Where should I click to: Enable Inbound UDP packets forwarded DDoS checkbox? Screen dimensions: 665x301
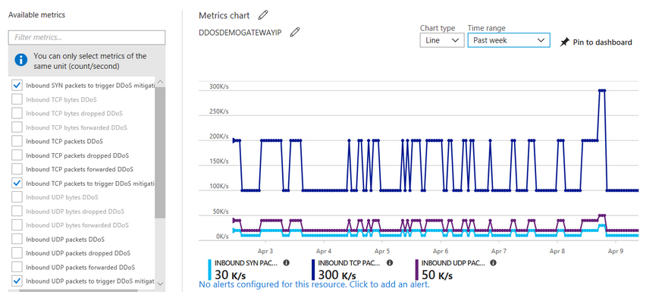pyautogui.click(x=17, y=267)
